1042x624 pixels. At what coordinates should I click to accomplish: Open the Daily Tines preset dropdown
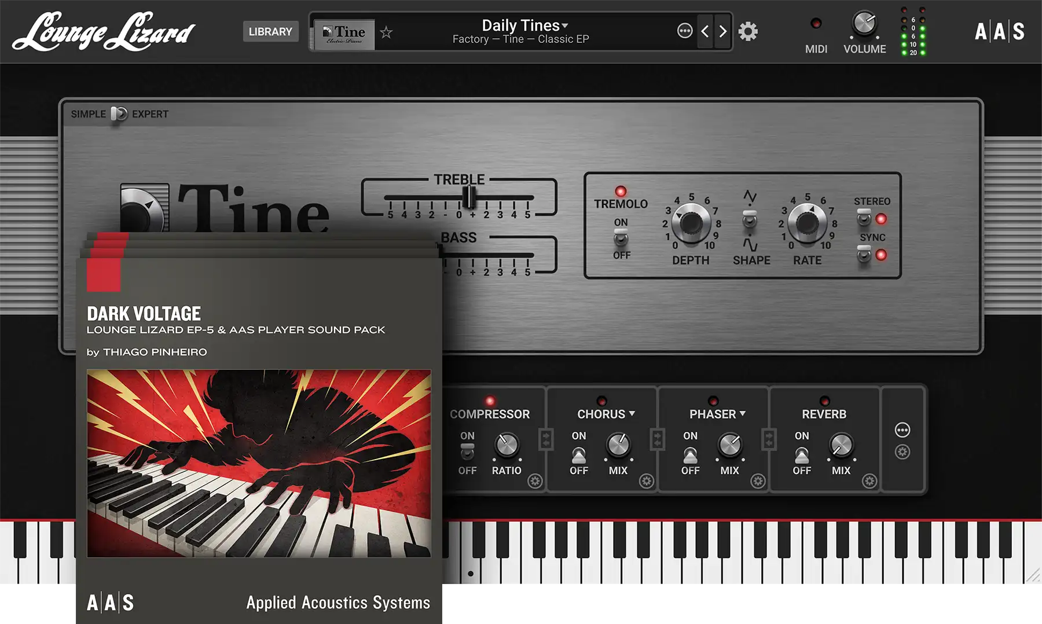click(x=525, y=25)
